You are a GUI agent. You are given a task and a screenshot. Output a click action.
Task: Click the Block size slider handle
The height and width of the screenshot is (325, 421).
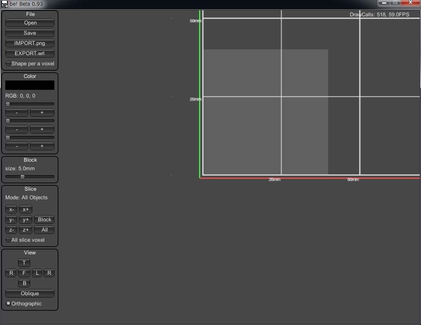[x=22, y=177]
